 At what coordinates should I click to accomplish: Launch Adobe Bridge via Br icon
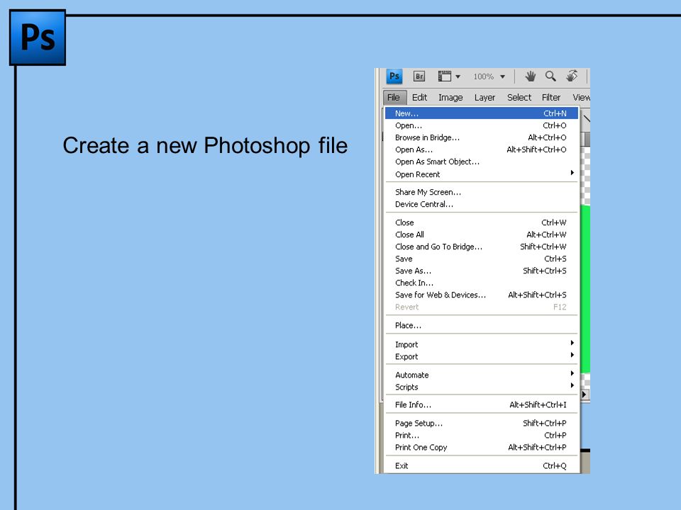[x=419, y=76]
